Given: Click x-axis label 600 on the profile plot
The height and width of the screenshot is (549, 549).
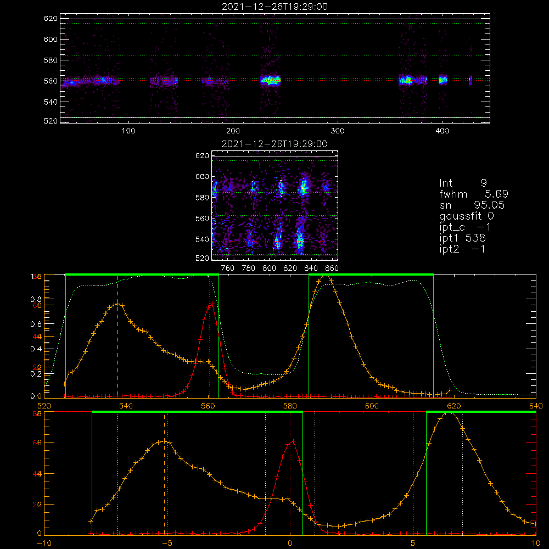Looking at the screenshot, I should pos(372,406).
